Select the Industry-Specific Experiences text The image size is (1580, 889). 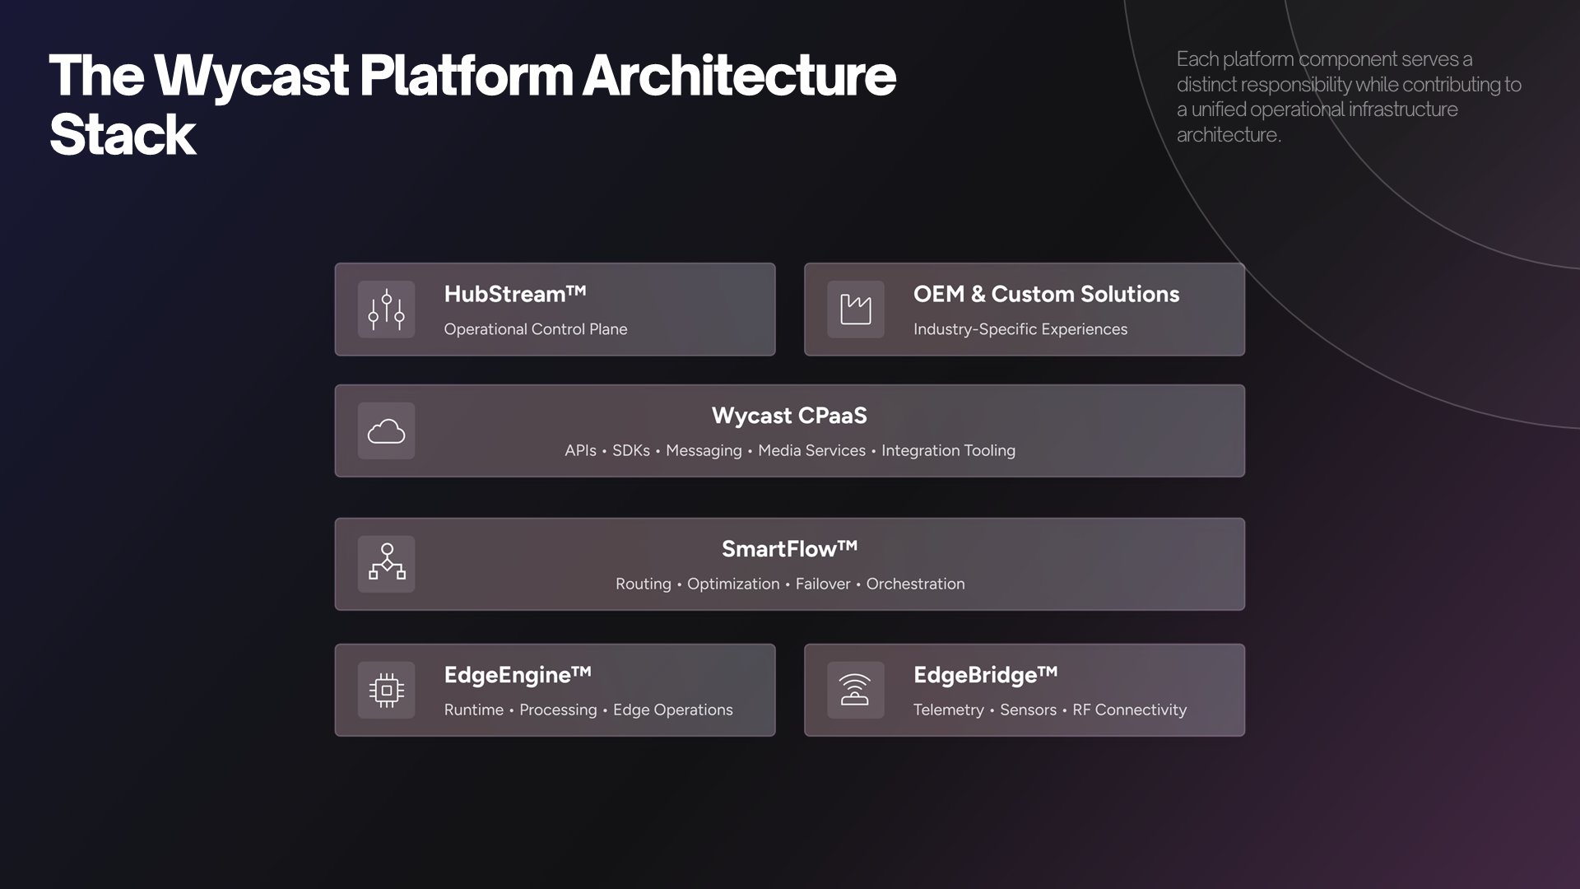click(1020, 329)
